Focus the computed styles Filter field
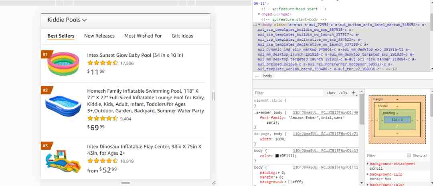433x186 pixels. point(386,156)
